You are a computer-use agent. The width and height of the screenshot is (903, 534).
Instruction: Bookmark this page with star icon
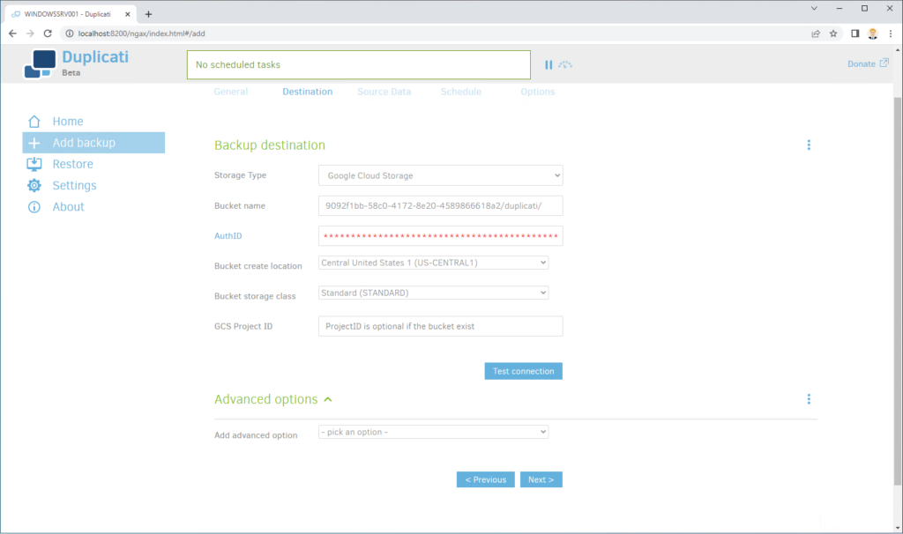click(x=833, y=33)
